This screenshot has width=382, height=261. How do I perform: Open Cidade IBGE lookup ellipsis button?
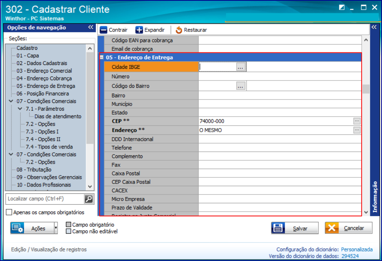(240, 67)
